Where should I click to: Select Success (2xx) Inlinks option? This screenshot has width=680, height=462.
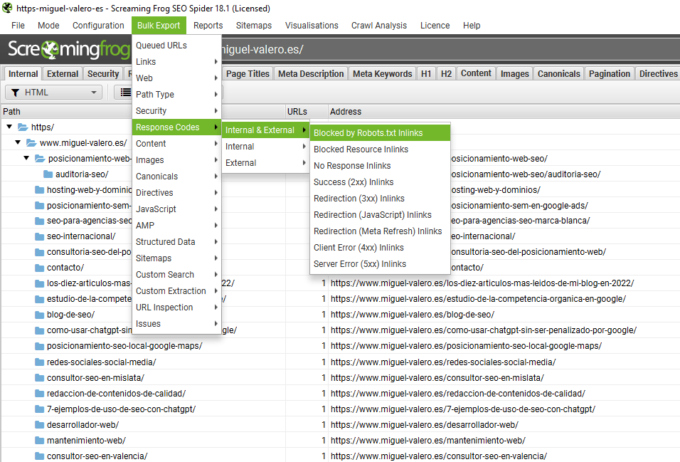(380, 182)
